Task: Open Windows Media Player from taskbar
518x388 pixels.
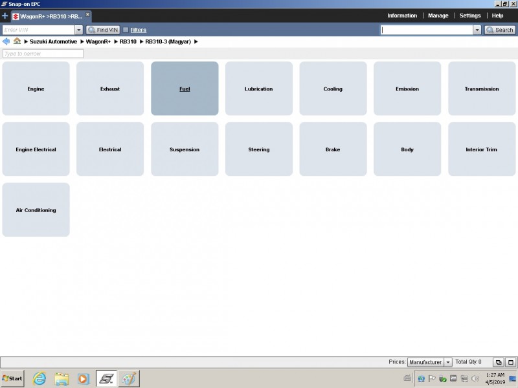Action: point(84,379)
